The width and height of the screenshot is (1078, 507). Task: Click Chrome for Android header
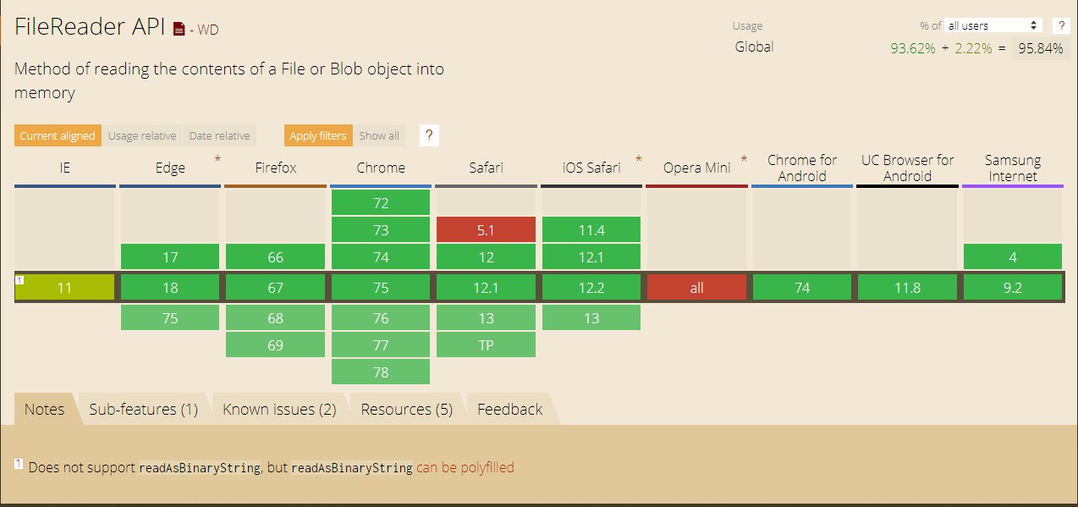point(802,168)
